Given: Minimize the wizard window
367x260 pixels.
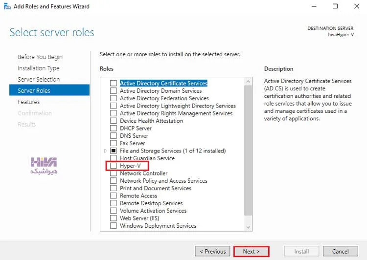Looking at the screenshot, I should 314,6.
